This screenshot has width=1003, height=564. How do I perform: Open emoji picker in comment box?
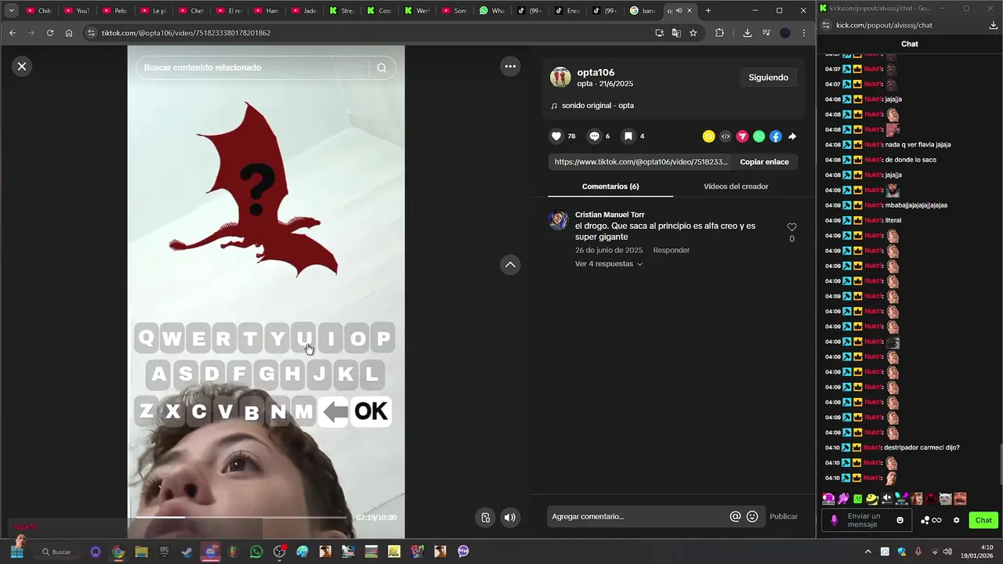(x=752, y=516)
